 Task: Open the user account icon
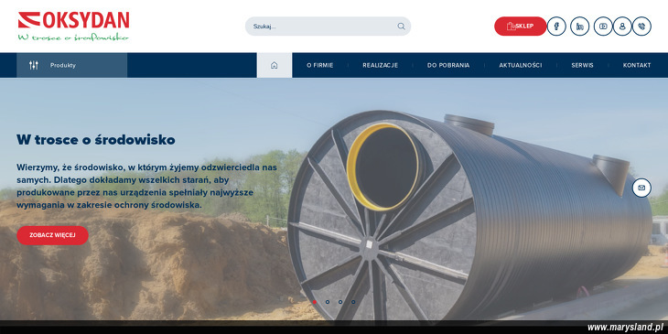pyautogui.click(x=622, y=26)
